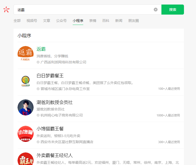This screenshot has width=196, height=165.
Task: Click description mentioning 美团饿了么外卖红包领取
Action: tap(85, 83)
